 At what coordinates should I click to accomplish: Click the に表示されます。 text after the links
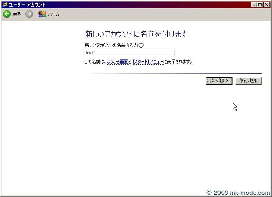point(178,62)
